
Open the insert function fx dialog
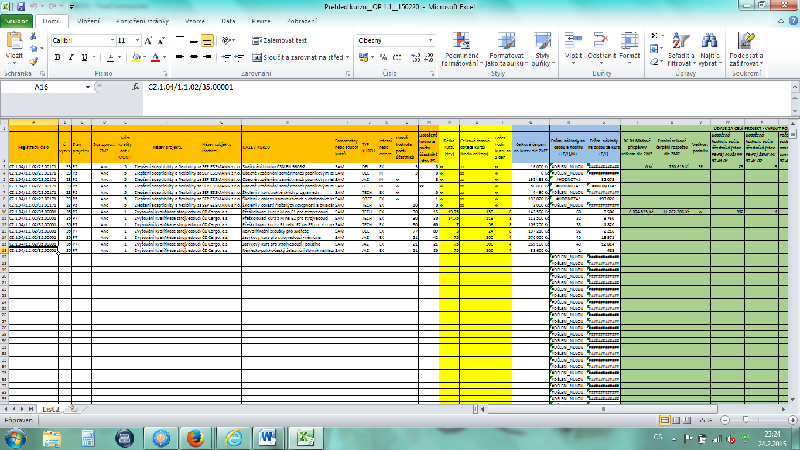point(136,87)
